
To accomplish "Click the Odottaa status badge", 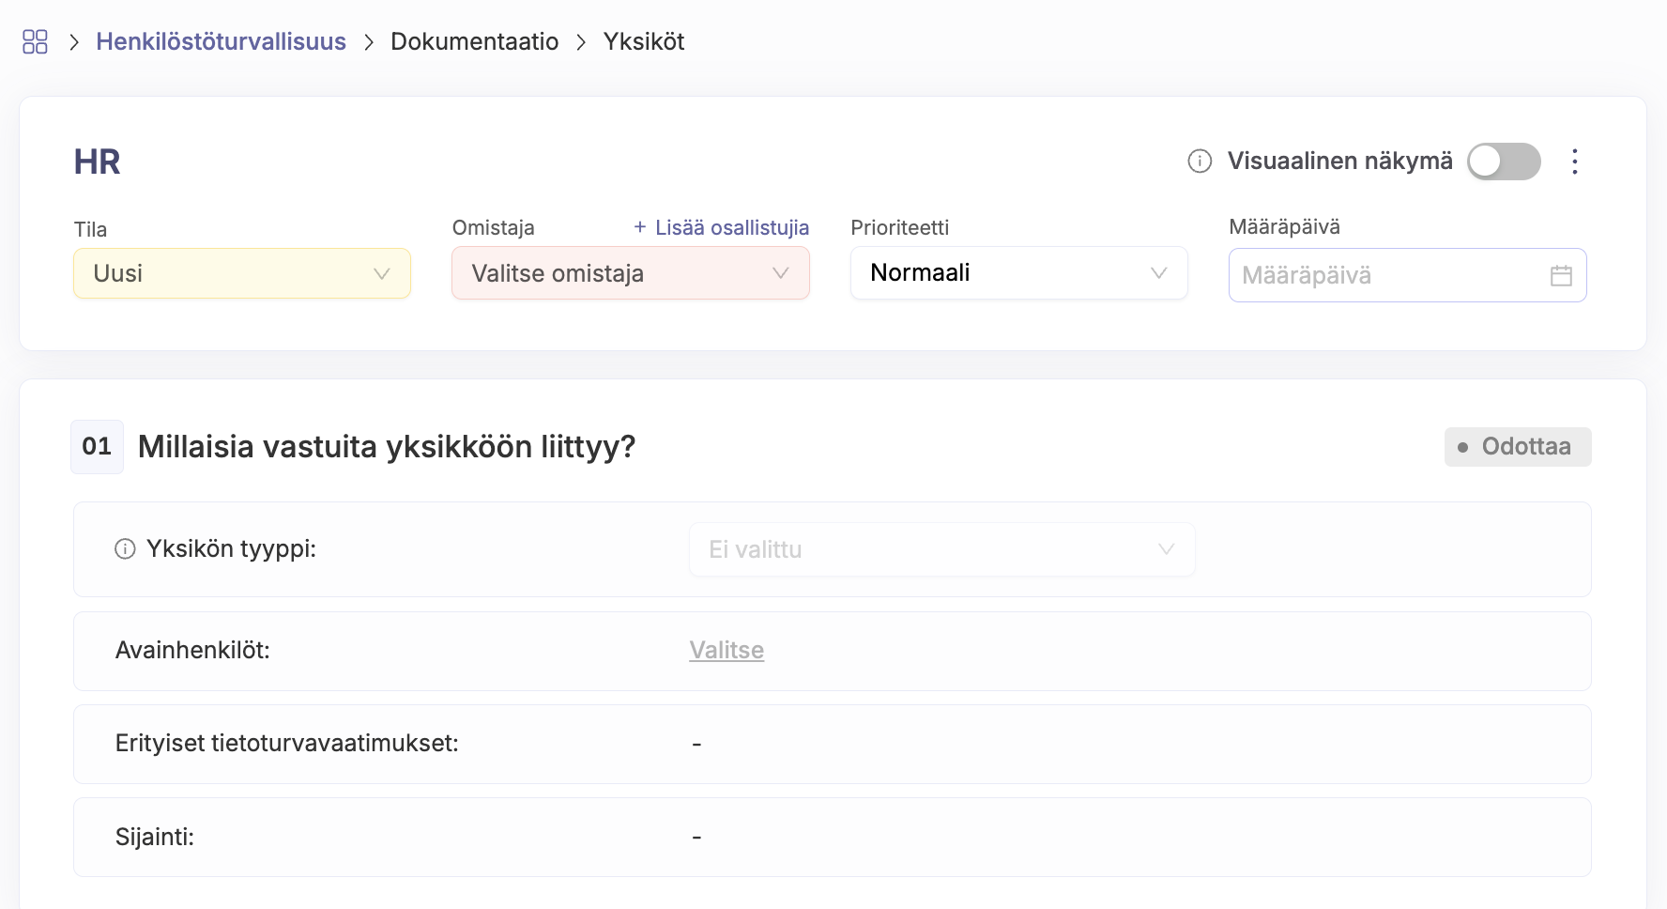I will [1518, 447].
